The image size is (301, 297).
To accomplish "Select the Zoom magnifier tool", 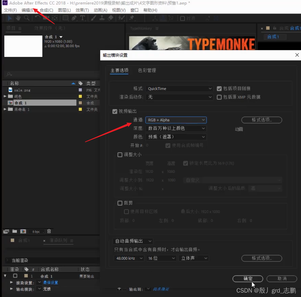I will (27, 18).
